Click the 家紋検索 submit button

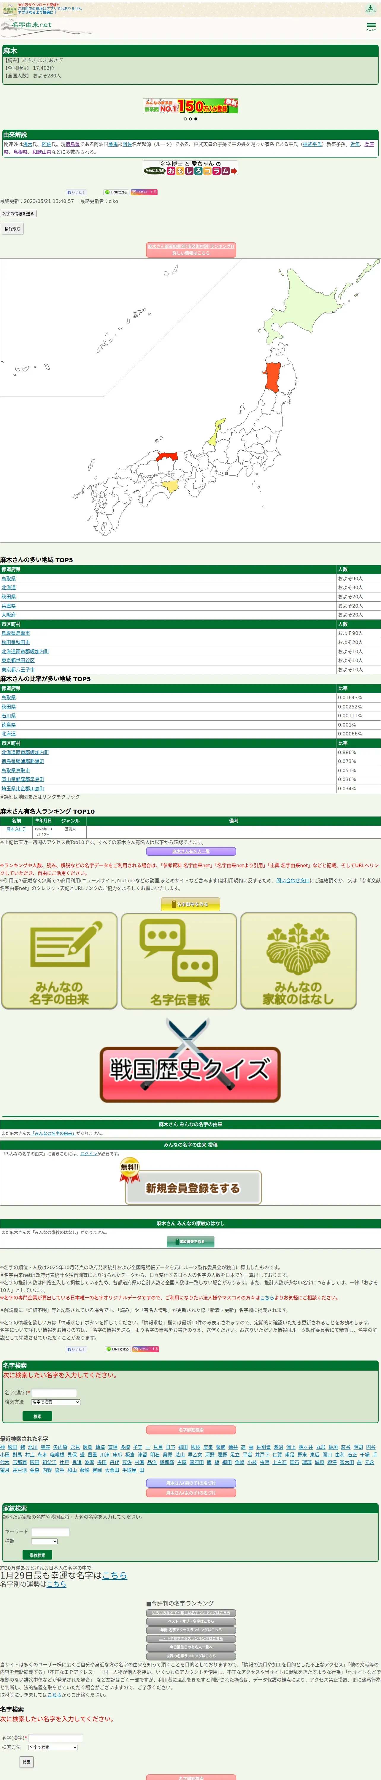37,1555
